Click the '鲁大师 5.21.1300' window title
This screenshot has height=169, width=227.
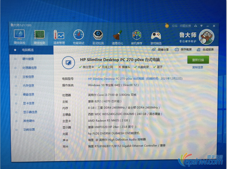pyautogui.click(x=21, y=25)
